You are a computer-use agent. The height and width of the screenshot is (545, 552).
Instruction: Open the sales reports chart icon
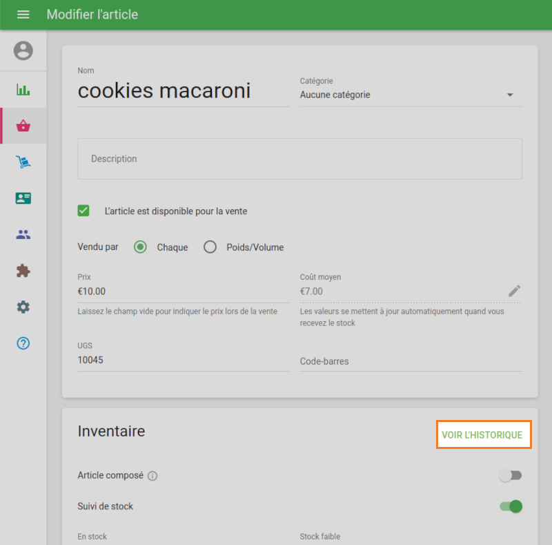(x=23, y=90)
